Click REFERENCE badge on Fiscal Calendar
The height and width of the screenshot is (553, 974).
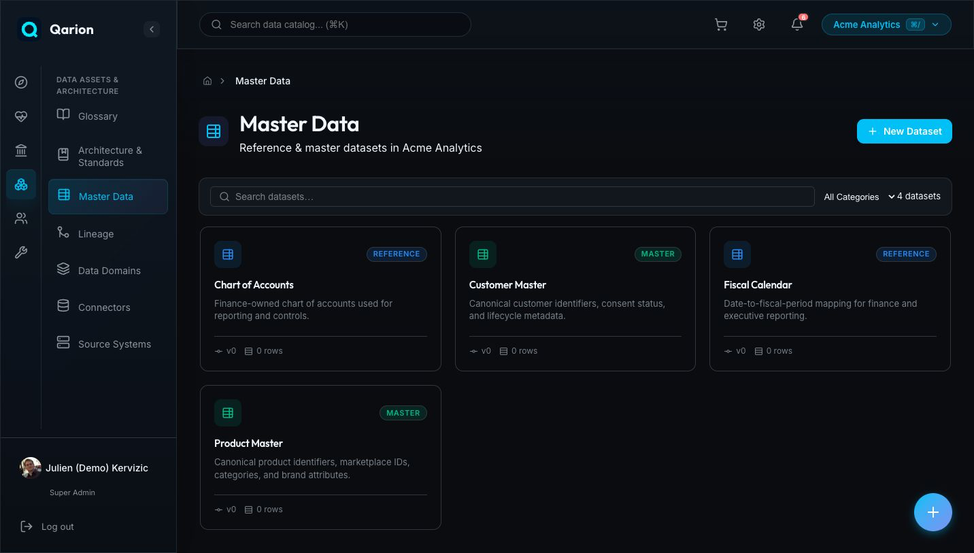click(906, 254)
